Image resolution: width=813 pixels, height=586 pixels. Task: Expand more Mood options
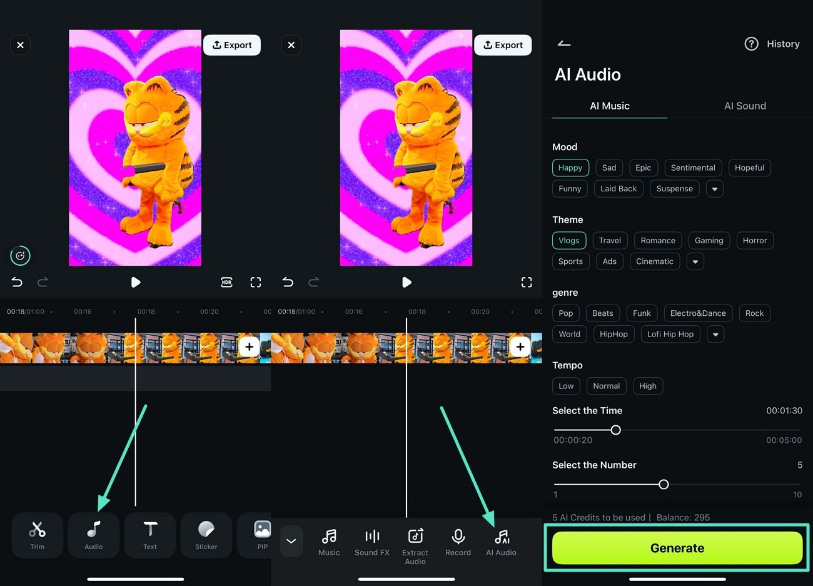point(715,188)
